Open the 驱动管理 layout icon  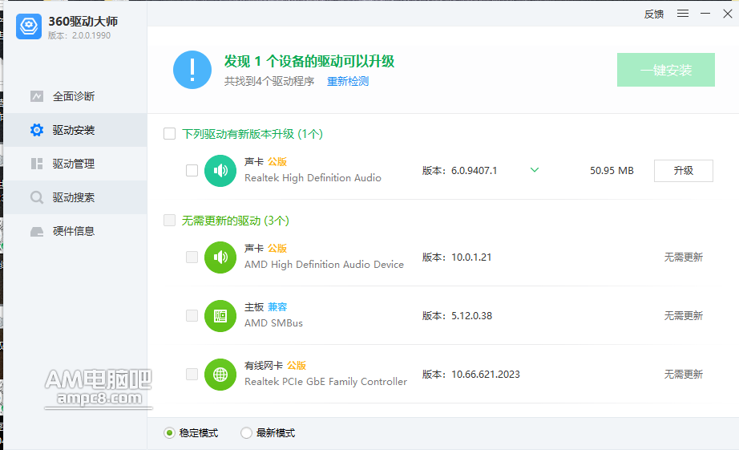coord(37,164)
